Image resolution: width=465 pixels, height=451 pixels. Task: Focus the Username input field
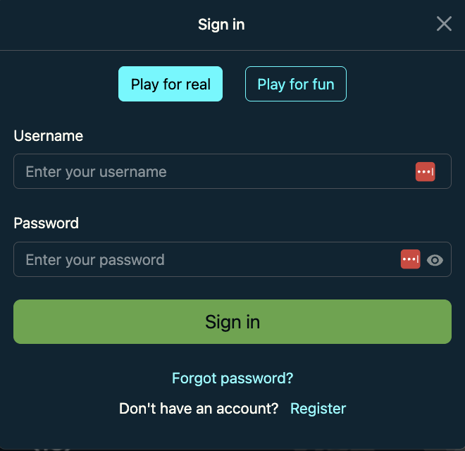pos(211,172)
